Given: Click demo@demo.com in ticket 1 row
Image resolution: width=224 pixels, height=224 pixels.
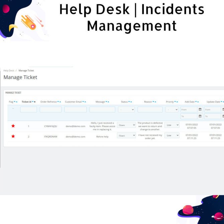Looking at the screenshot, I should [76, 126].
